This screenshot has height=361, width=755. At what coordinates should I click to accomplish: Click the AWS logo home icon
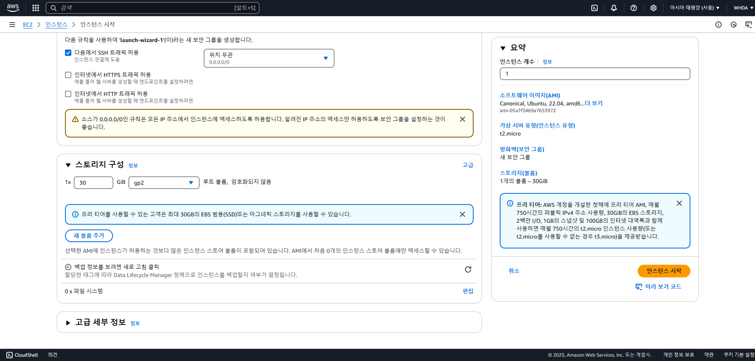[x=13, y=8]
